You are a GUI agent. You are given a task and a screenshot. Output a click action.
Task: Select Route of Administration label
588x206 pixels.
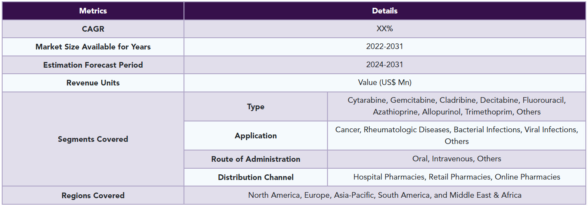(x=256, y=159)
